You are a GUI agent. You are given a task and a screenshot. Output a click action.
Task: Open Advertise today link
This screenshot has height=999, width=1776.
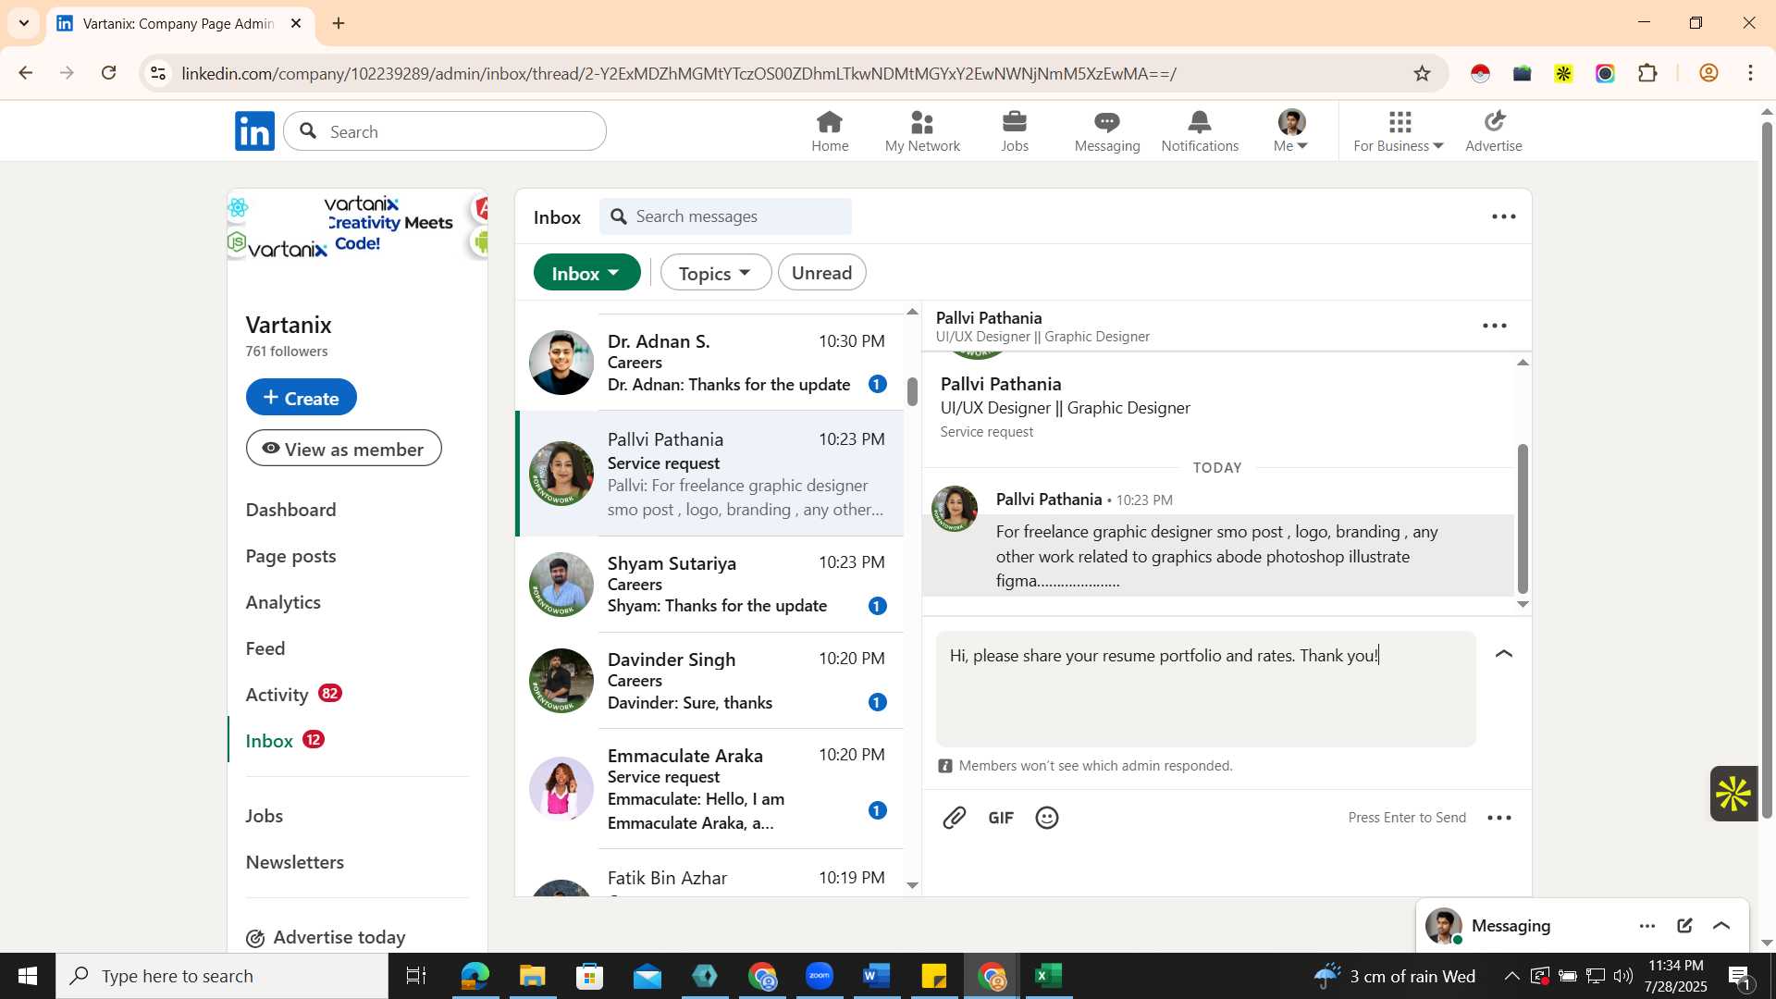point(326,938)
